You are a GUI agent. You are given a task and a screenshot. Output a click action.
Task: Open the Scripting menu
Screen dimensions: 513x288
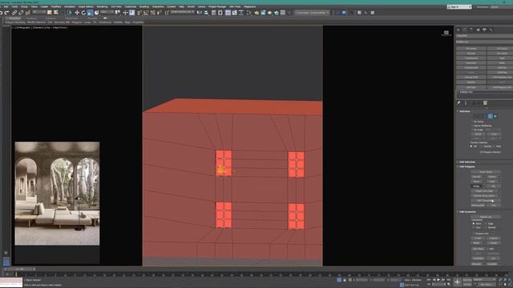coord(144,6)
